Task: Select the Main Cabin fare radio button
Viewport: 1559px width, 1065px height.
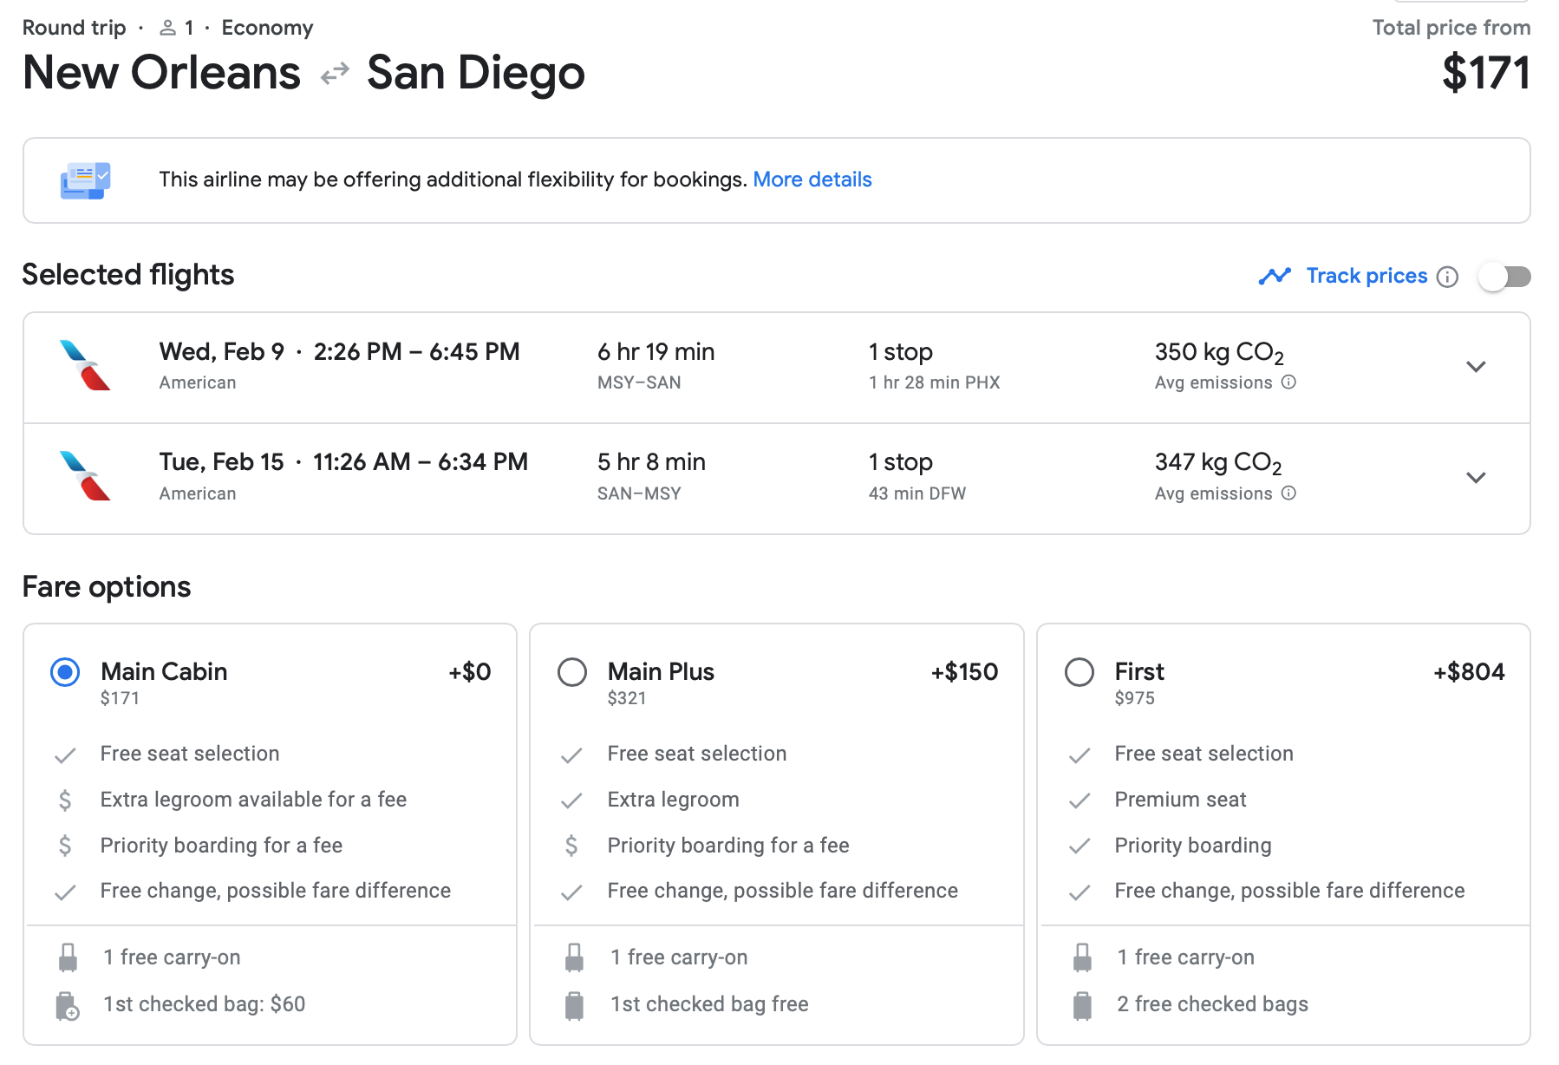Action: [65, 672]
